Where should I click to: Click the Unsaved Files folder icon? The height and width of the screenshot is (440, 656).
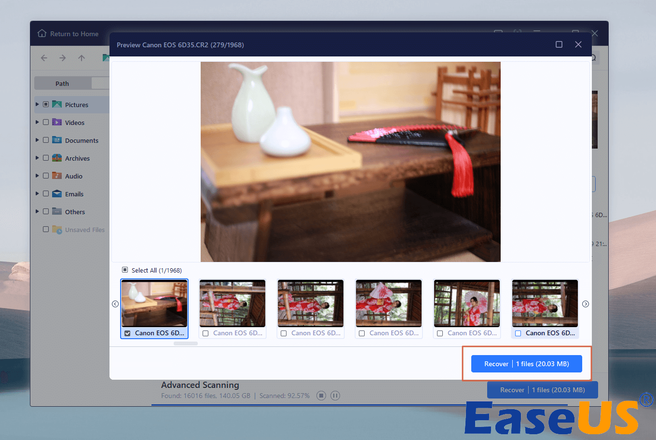tap(57, 229)
